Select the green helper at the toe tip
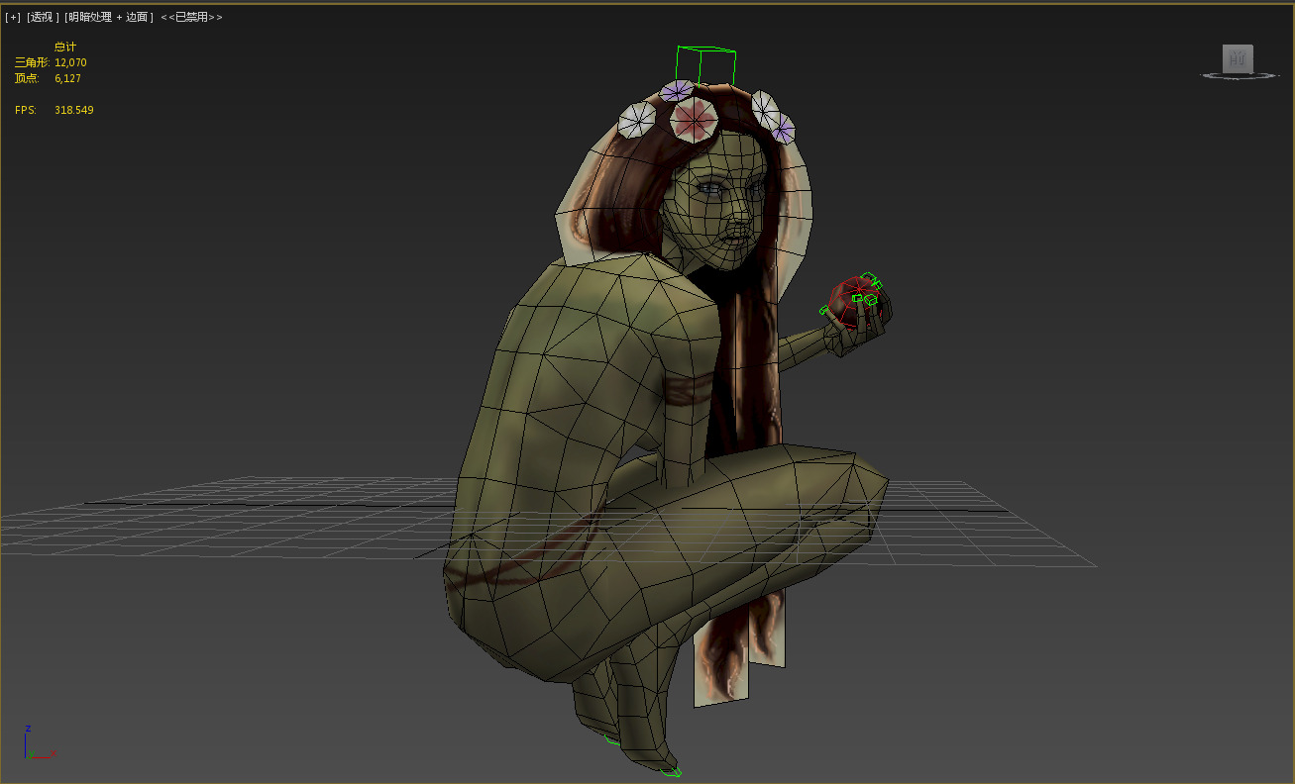 (x=675, y=771)
